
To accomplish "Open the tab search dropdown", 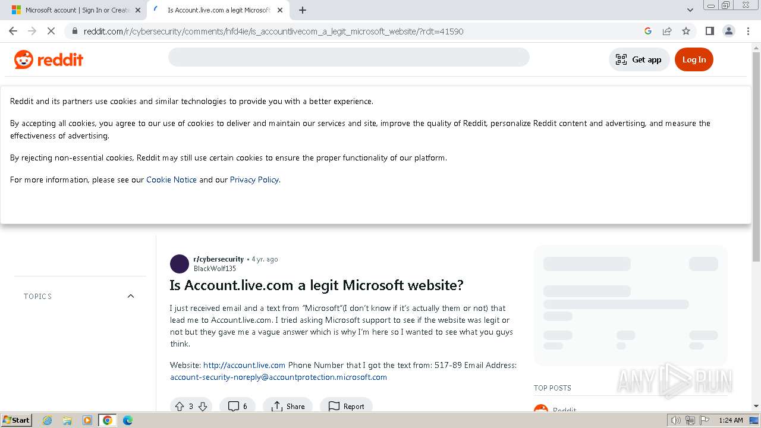I will point(690,10).
